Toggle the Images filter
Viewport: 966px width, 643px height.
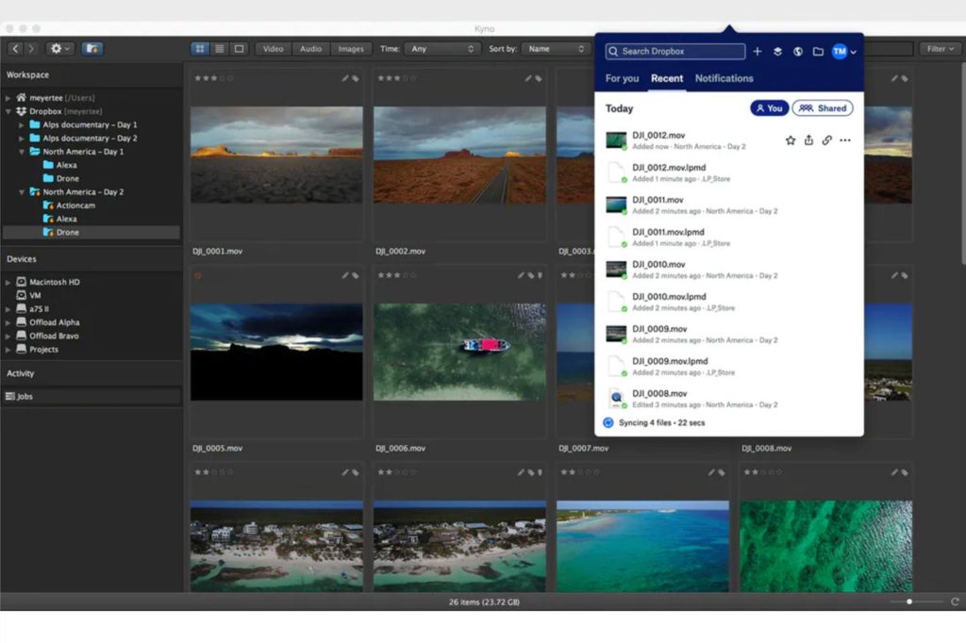351,49
